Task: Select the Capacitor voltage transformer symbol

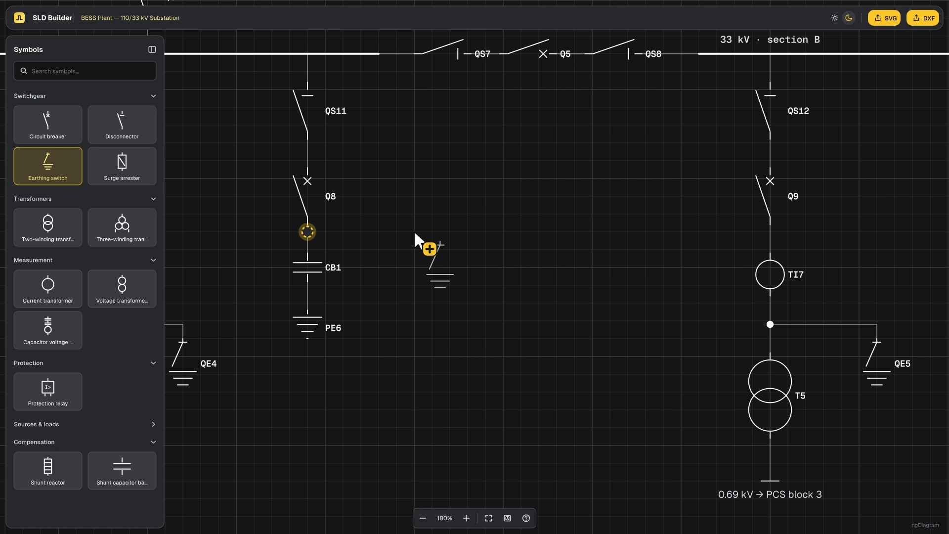Action: pyautogui.click(x=48, y=330)
